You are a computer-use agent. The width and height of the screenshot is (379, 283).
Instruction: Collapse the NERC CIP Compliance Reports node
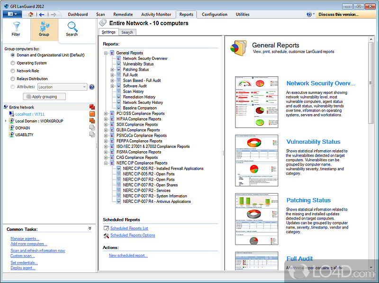pyautogui.click(x=106, y=163)
